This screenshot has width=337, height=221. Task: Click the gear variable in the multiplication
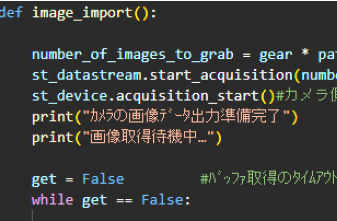click(x=275, y=55)
